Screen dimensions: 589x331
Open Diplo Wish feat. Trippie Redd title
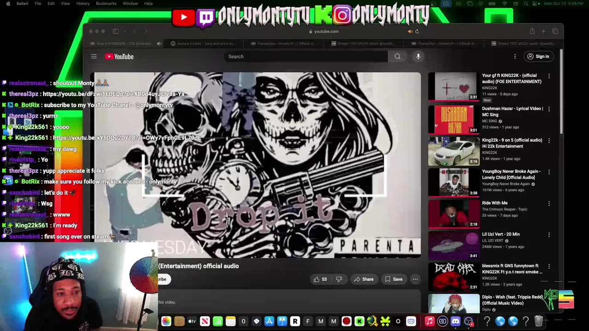tap(512, 300)
